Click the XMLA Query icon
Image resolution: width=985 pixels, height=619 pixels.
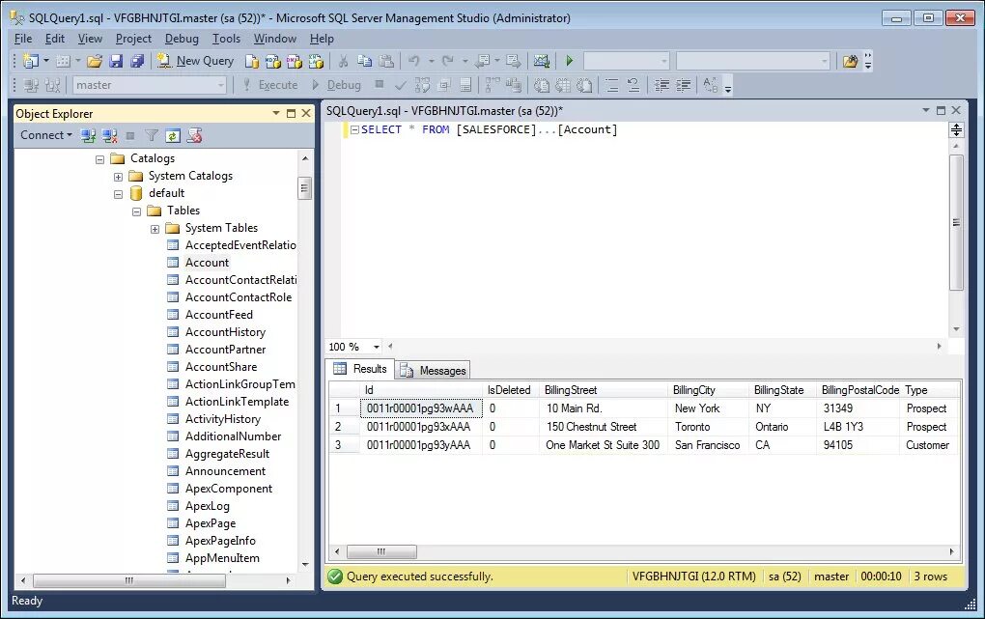pos(316,61)
